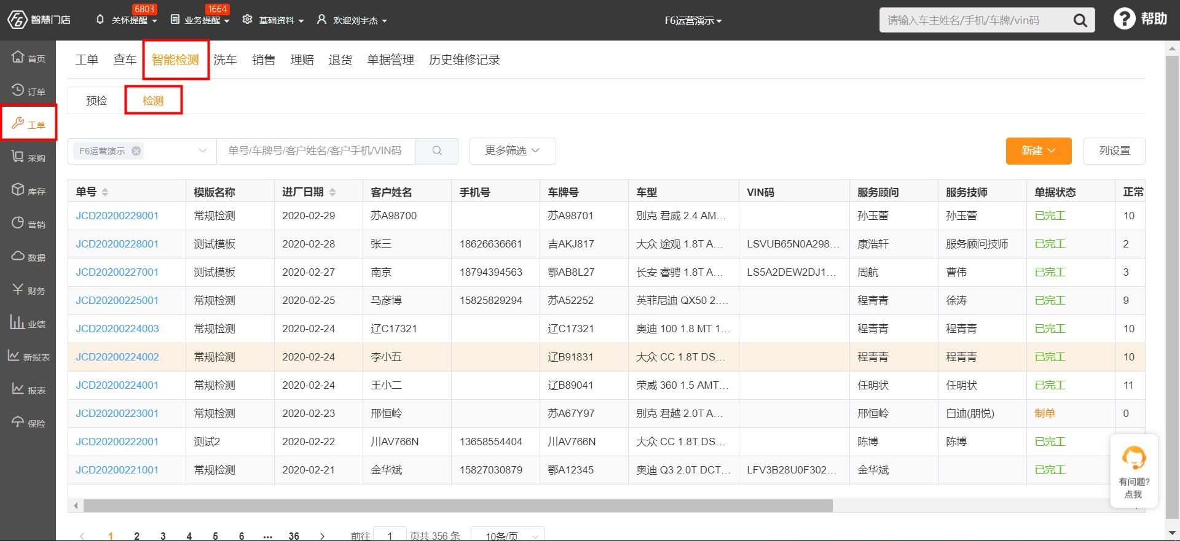Sort by 进厂日期 column arrows
1180x541 pixels.
(x=332, y=192)
